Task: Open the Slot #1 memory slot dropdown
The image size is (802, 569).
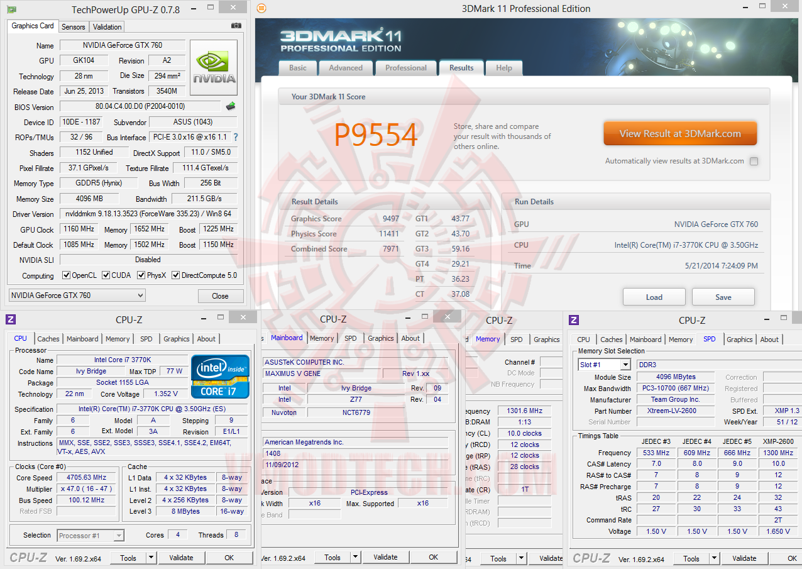Action: 604,365
